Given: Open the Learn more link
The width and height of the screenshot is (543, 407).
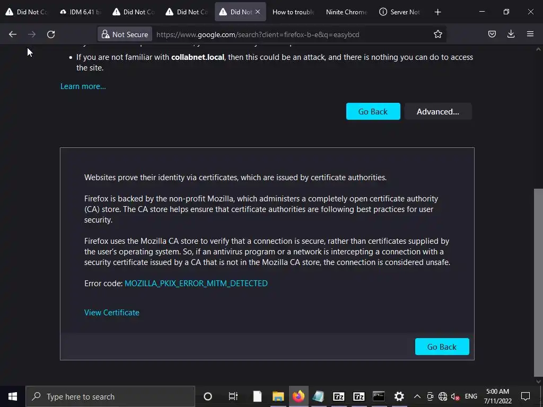Looking at the screenshot, I should click(83, 86).
